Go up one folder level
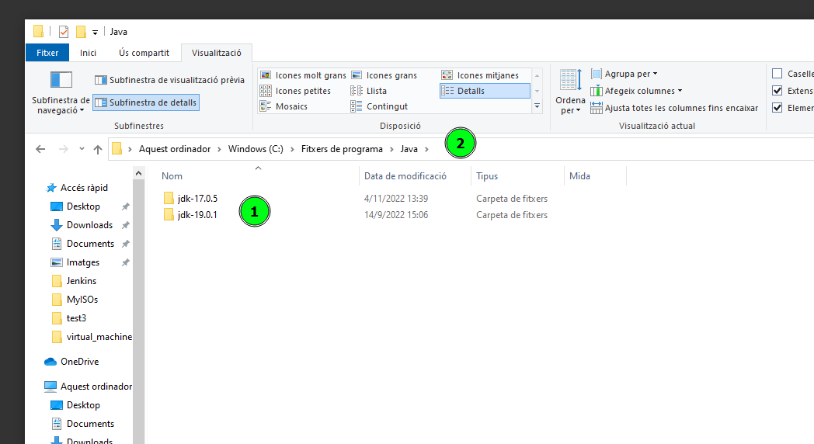This screenshot has height=444, width=814. pyautogui.click(x=98, y=149)
